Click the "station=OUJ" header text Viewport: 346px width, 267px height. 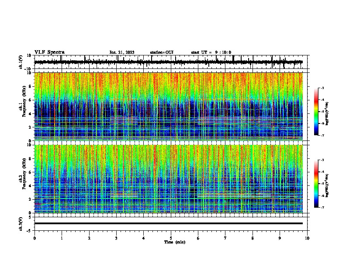pos(162,52)
